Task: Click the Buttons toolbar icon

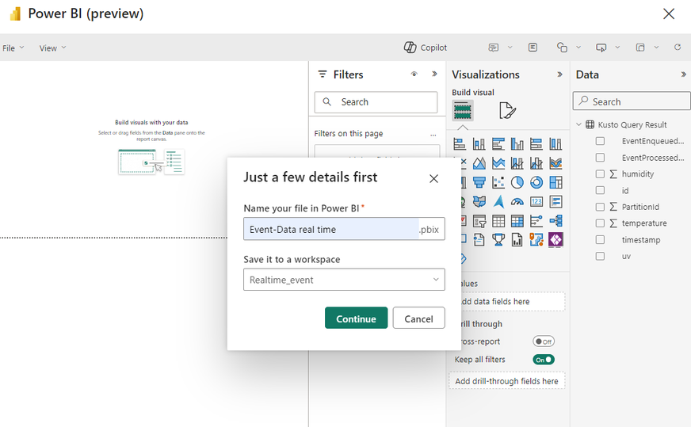Action: pyautogui.click(x=601, y=48)
